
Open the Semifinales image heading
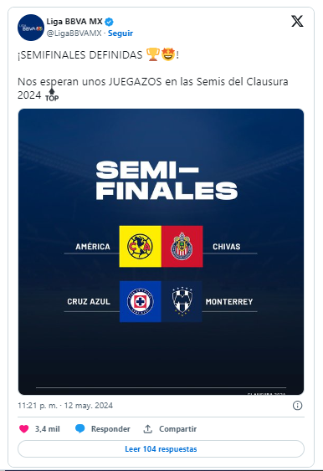click(x=167, y=181)
